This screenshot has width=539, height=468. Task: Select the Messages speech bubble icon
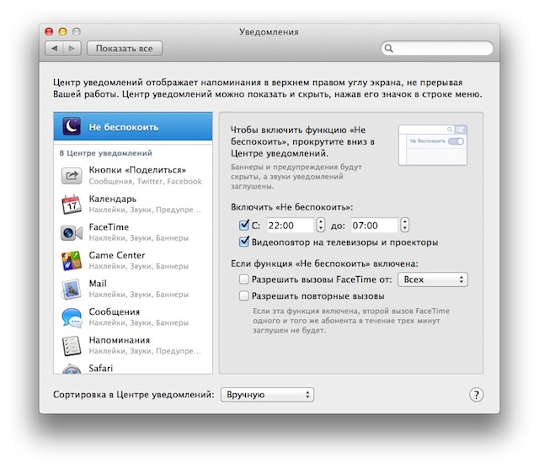click(x=72, y=317)
